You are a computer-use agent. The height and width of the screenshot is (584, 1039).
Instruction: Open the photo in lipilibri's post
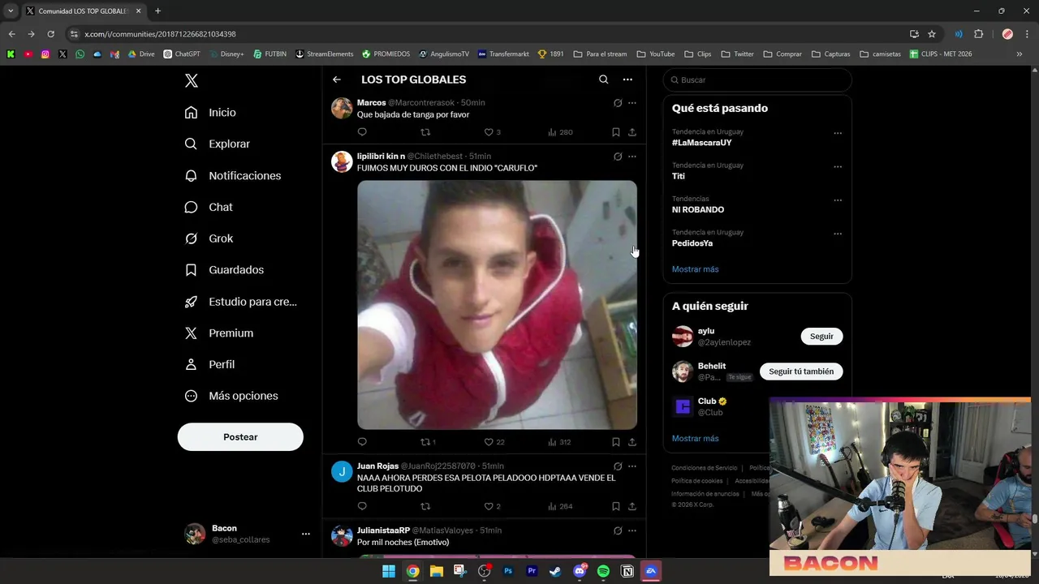[x=497, y=305]
